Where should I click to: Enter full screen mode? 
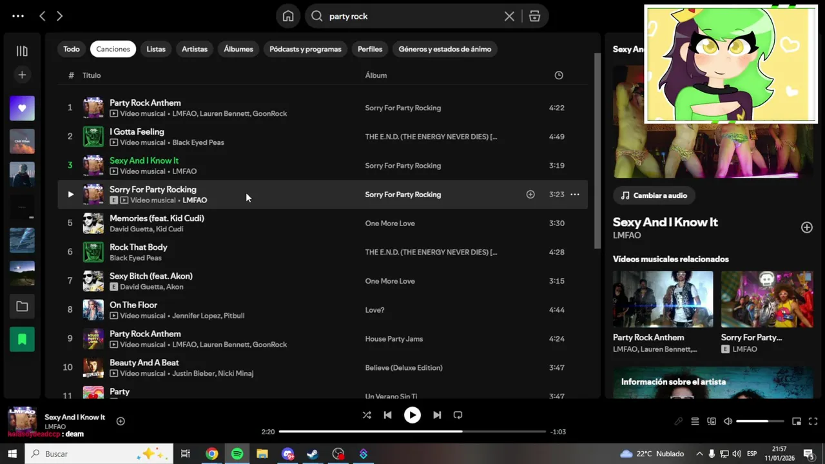(x=813, y=421)
